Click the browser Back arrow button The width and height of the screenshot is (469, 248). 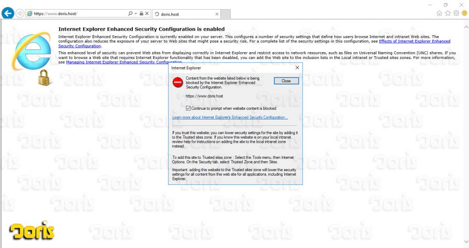coord(8,13)
